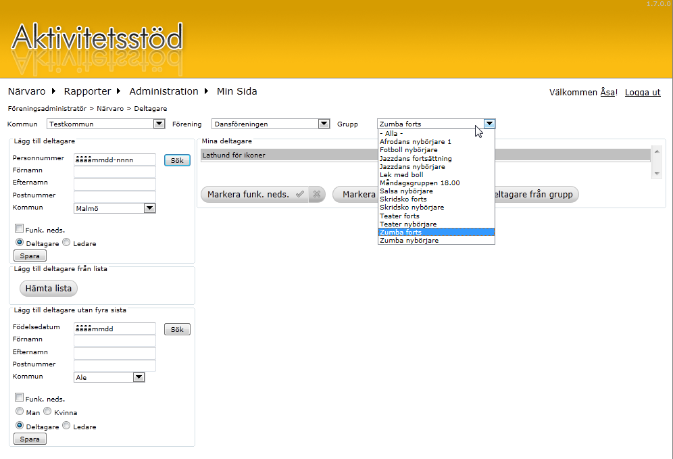Click the Födelsedatum input field
Viewport: 673px width, 459px height.
[x=115, y=329]
